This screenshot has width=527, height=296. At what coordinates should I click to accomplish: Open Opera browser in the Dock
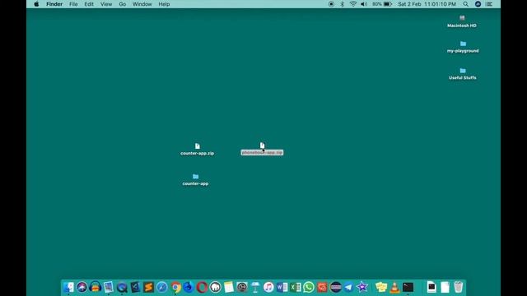202,287
